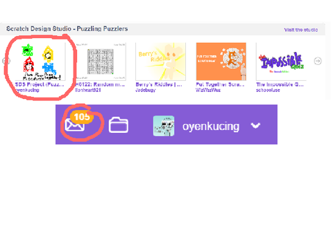Screen dimensions: 333x249
Task: Click the SDS Project (Puzz... title link
Action: pyautogui.click(x=40, y=84)
